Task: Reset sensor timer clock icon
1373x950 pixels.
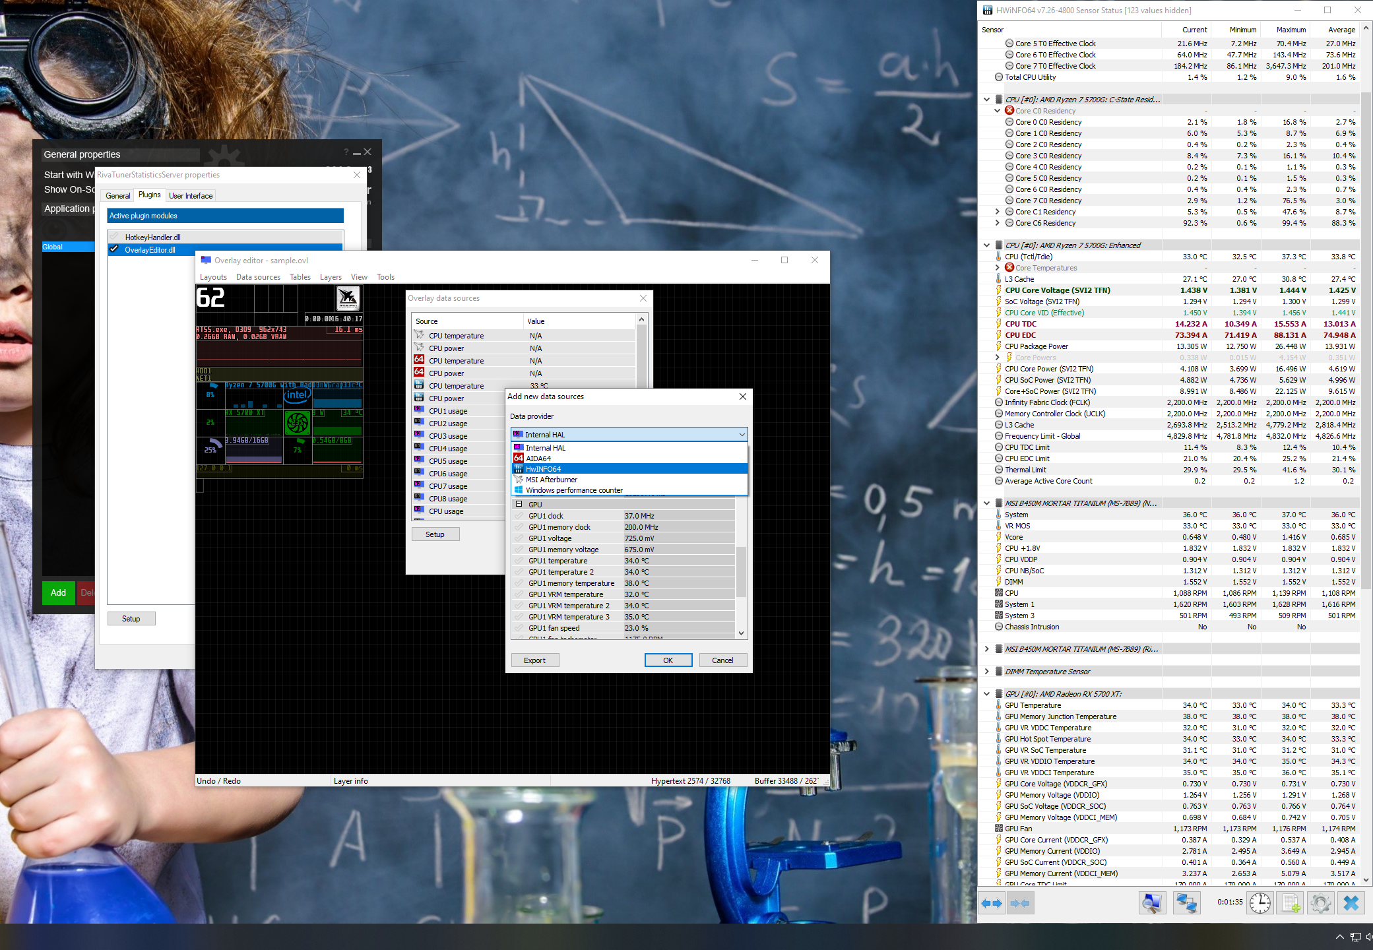Action: 1260,902
